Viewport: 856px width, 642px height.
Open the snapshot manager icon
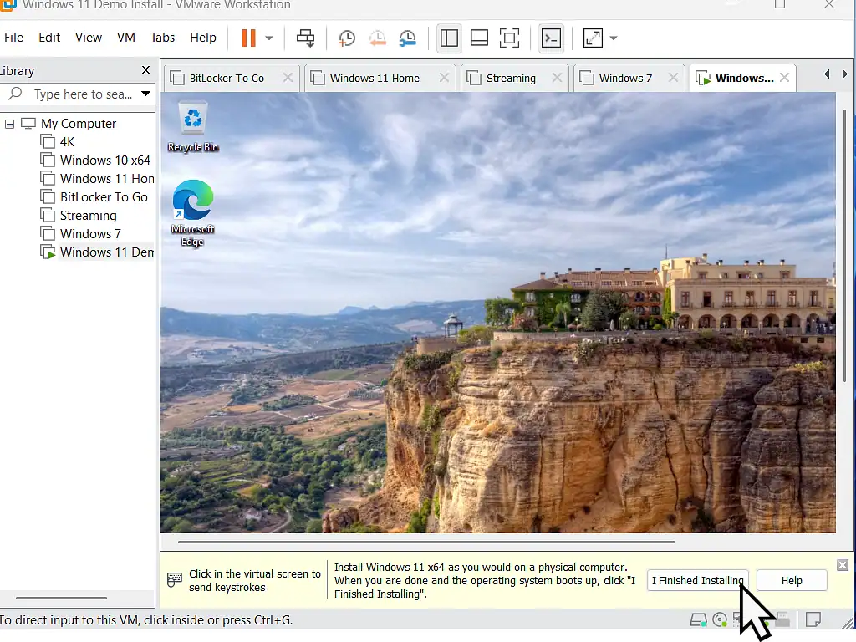(407, 38)
